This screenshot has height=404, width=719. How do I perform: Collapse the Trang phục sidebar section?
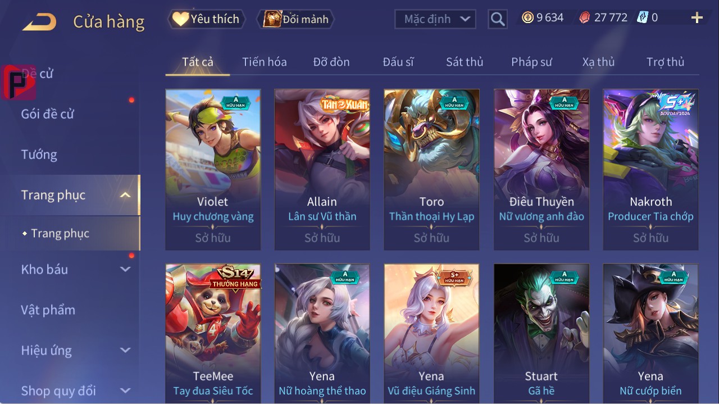[125, 195]
